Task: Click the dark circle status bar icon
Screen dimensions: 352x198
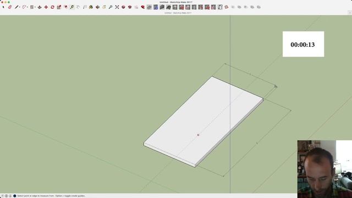Action: click(15, 196)
